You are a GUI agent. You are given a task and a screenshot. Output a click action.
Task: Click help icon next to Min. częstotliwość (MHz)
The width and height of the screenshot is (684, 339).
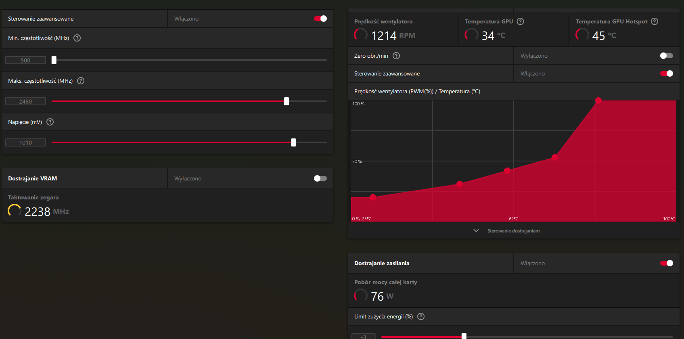(77, 38)
